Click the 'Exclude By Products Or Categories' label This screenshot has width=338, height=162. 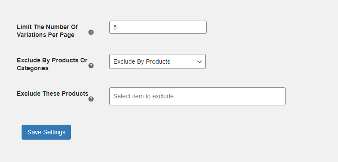pos(52,64)
